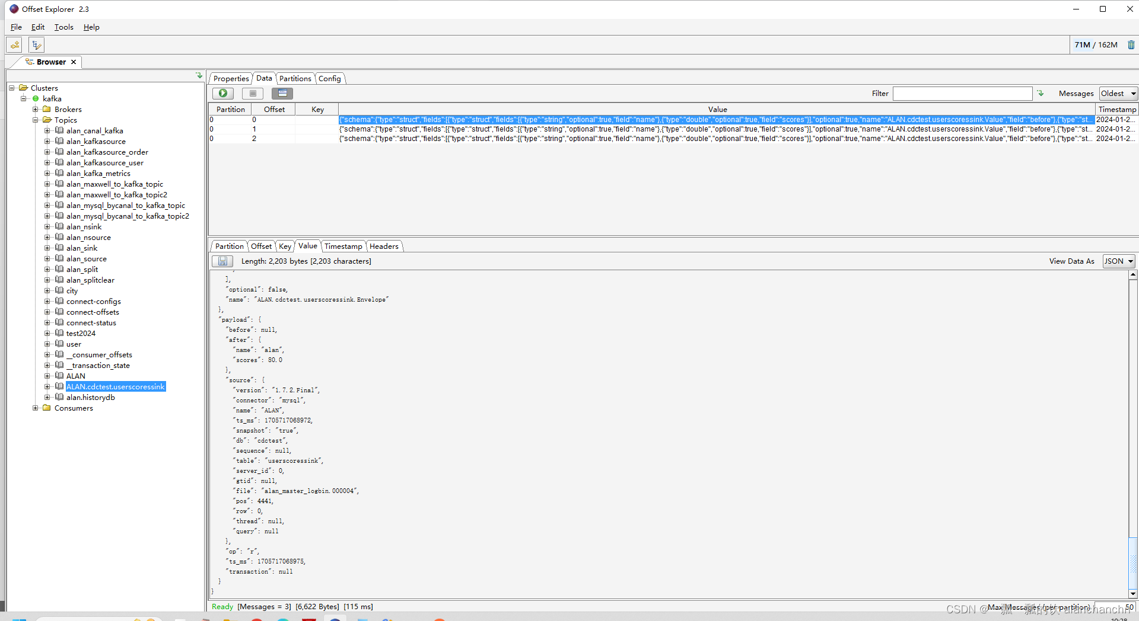This screenshot has height=621, width=1139.
Task: Run garbage collection via the trash icon
Action: (1131, 45)
